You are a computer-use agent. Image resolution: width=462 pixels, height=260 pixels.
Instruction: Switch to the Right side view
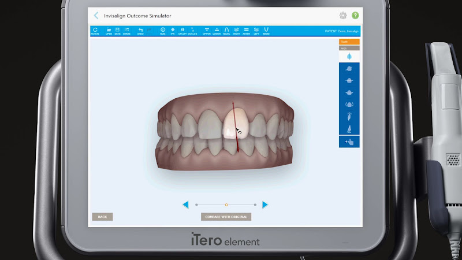click(237, 29)
